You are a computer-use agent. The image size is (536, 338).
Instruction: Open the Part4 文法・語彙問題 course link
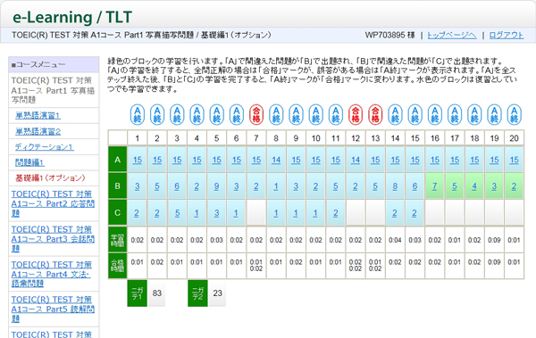(52, 274)
